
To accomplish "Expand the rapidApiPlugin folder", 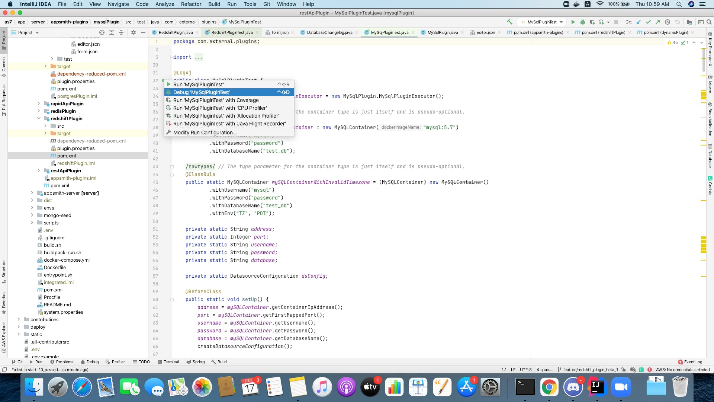I will 39,103.
